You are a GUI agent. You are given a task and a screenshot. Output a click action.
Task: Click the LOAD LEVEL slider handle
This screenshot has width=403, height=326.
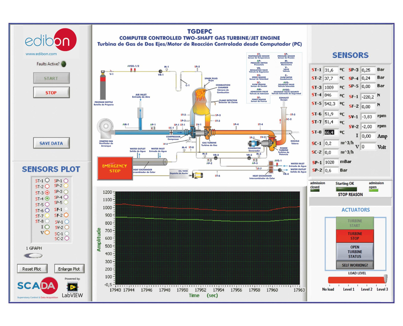[x=385, y=279]
